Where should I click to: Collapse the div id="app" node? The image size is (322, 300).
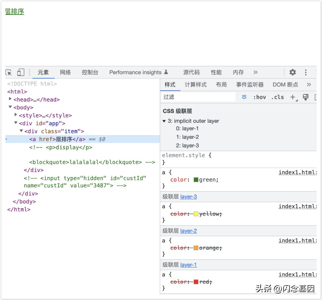pyautogui.click(x=16, y=123)
